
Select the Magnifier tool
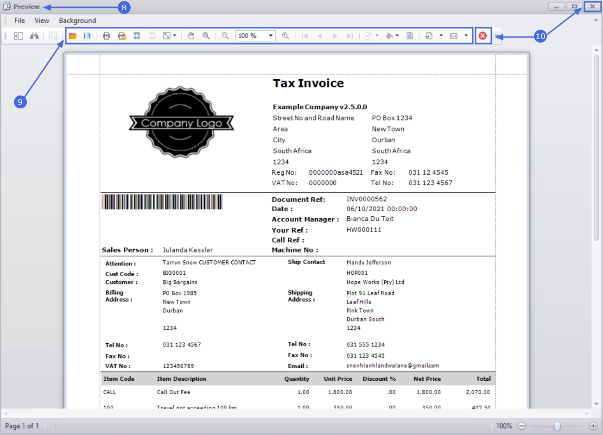206,36
